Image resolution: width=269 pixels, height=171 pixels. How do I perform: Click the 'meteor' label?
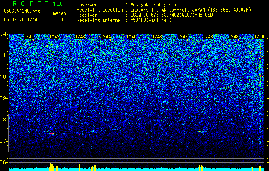tap(61, 13)
